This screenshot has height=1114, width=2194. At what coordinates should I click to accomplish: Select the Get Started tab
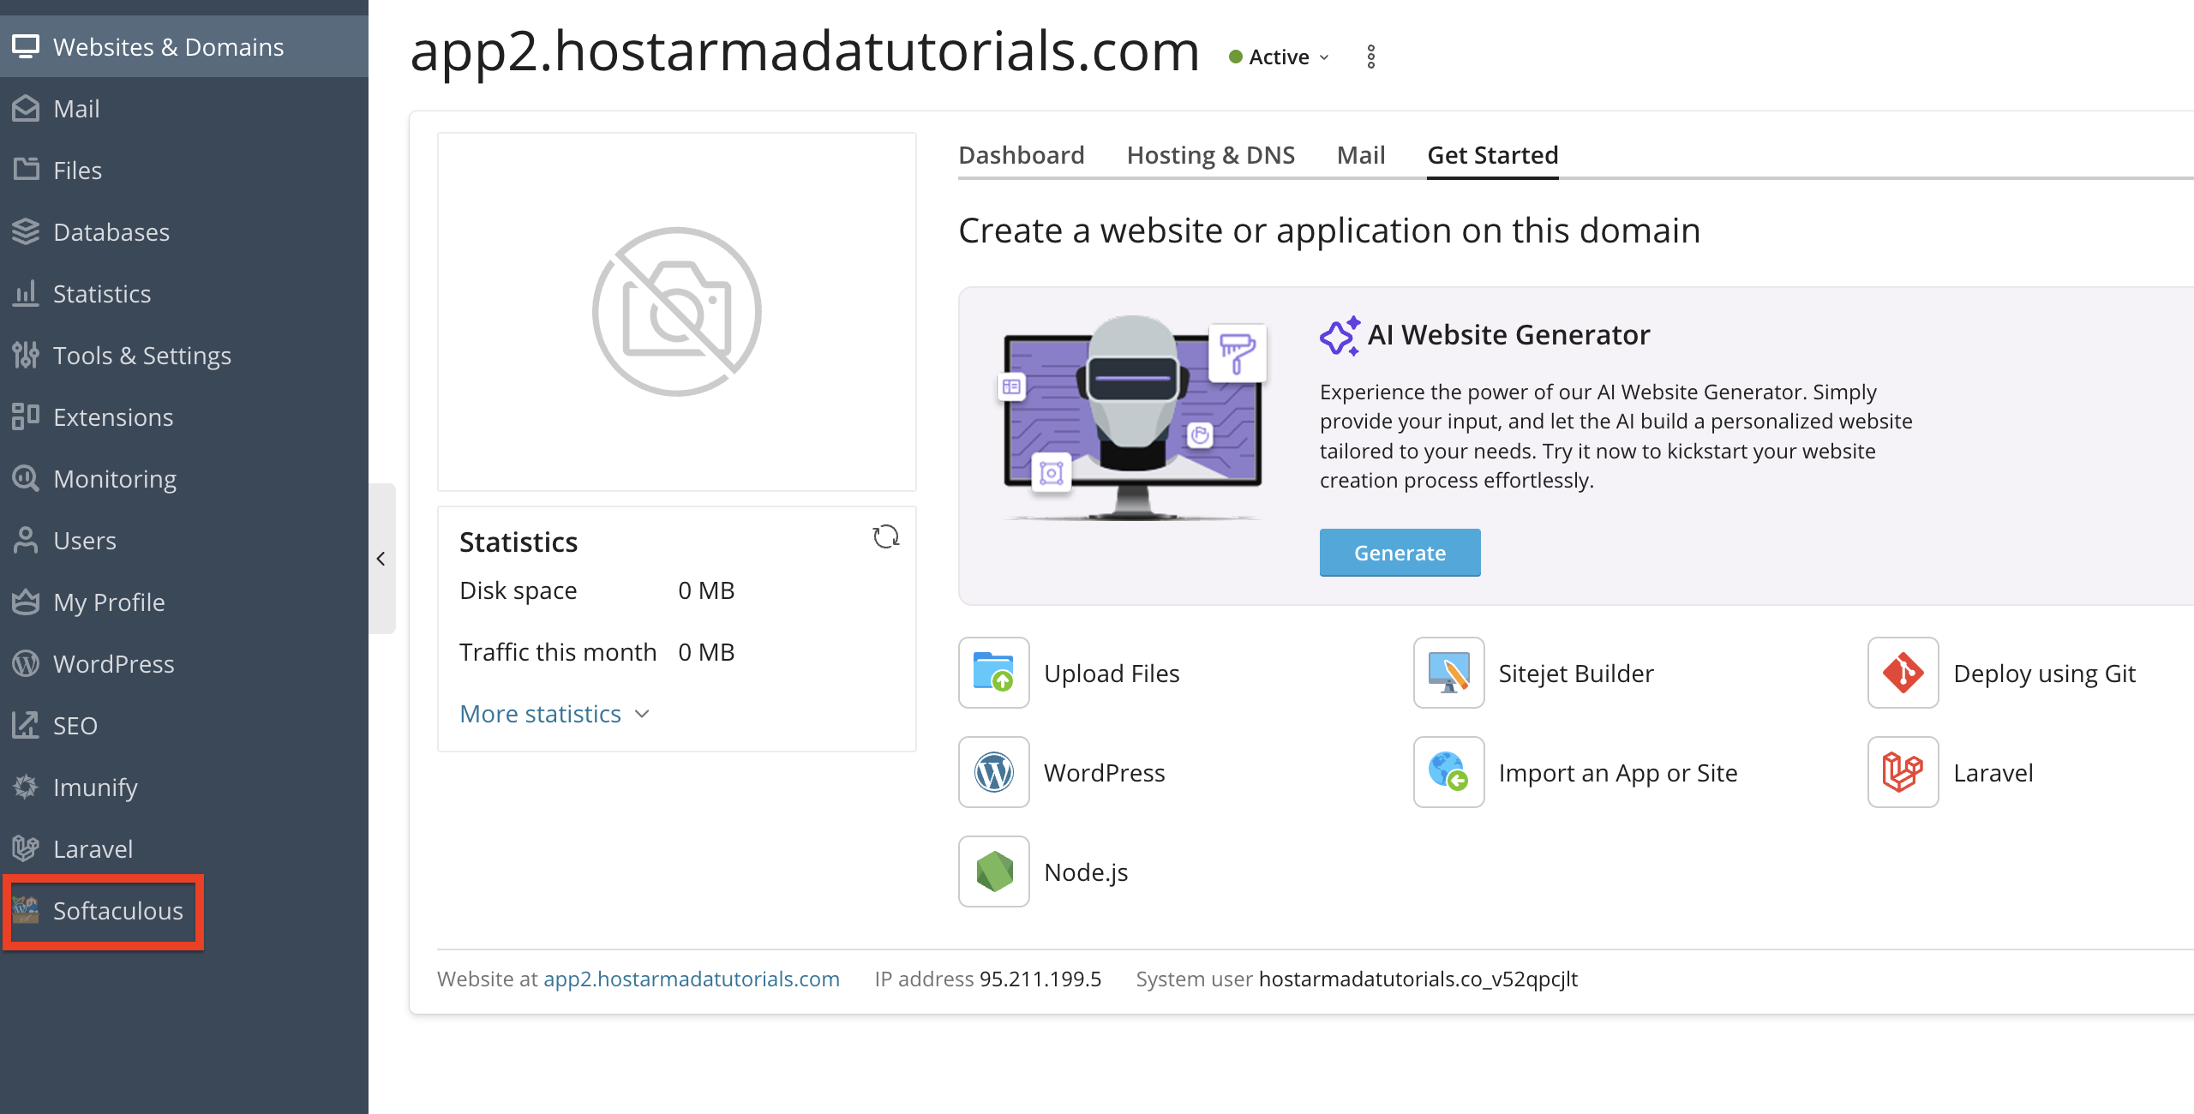pos(1493,155)
